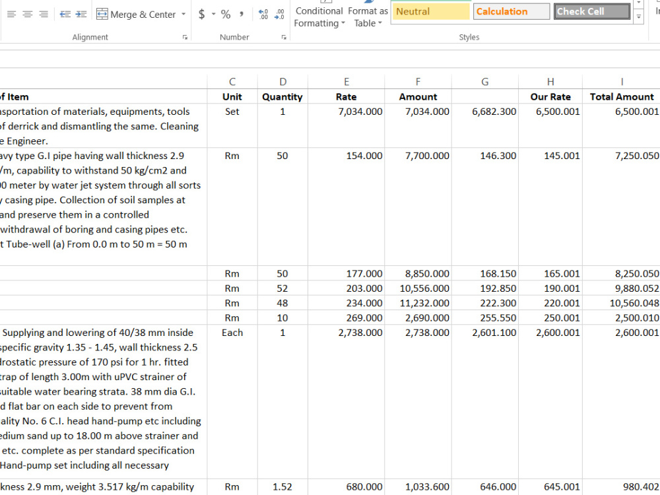
Task: Apply the Calculation cell style
Action: click(511, 11)
